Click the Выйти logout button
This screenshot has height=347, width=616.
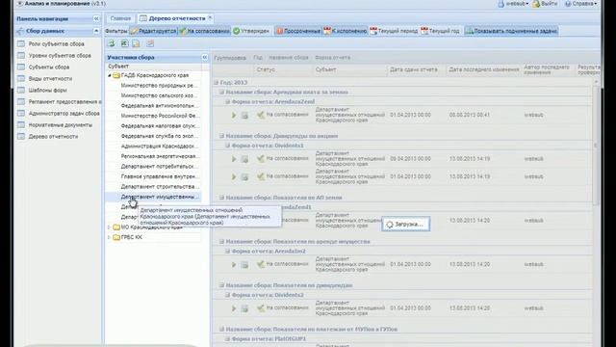pos(546,4)
